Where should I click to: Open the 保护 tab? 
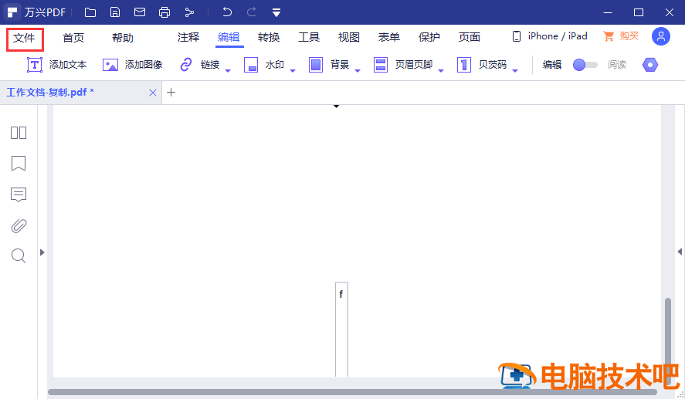[429, 38]
